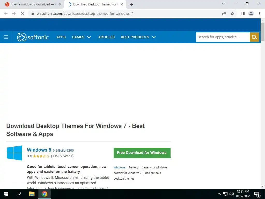Click the battery for windows 7 tag
The height and width of the screenshot is (199, 265).
pos(127,173)
